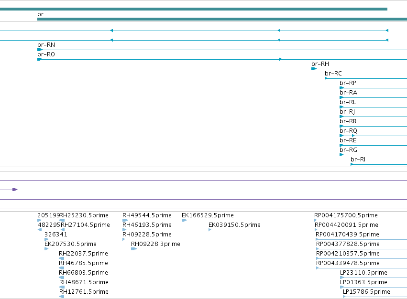Click the br-RC transcript label
Viewport: 407px width, 299px height.
click(x=333, y=74)
